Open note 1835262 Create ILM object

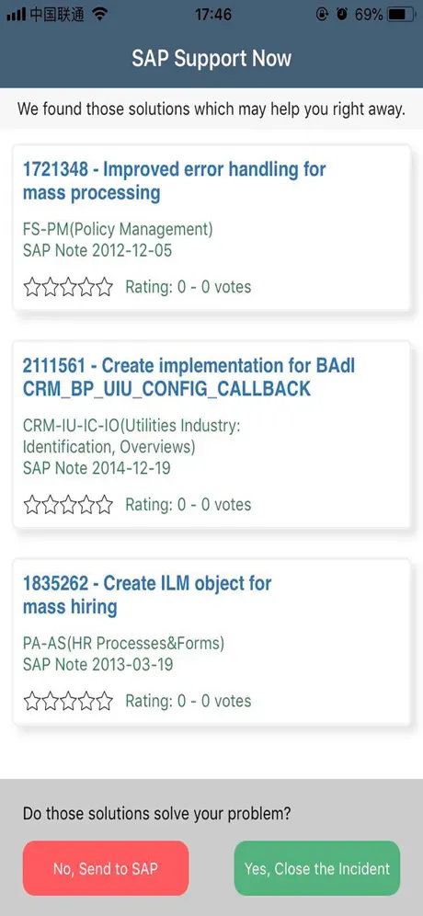point(147,595)
